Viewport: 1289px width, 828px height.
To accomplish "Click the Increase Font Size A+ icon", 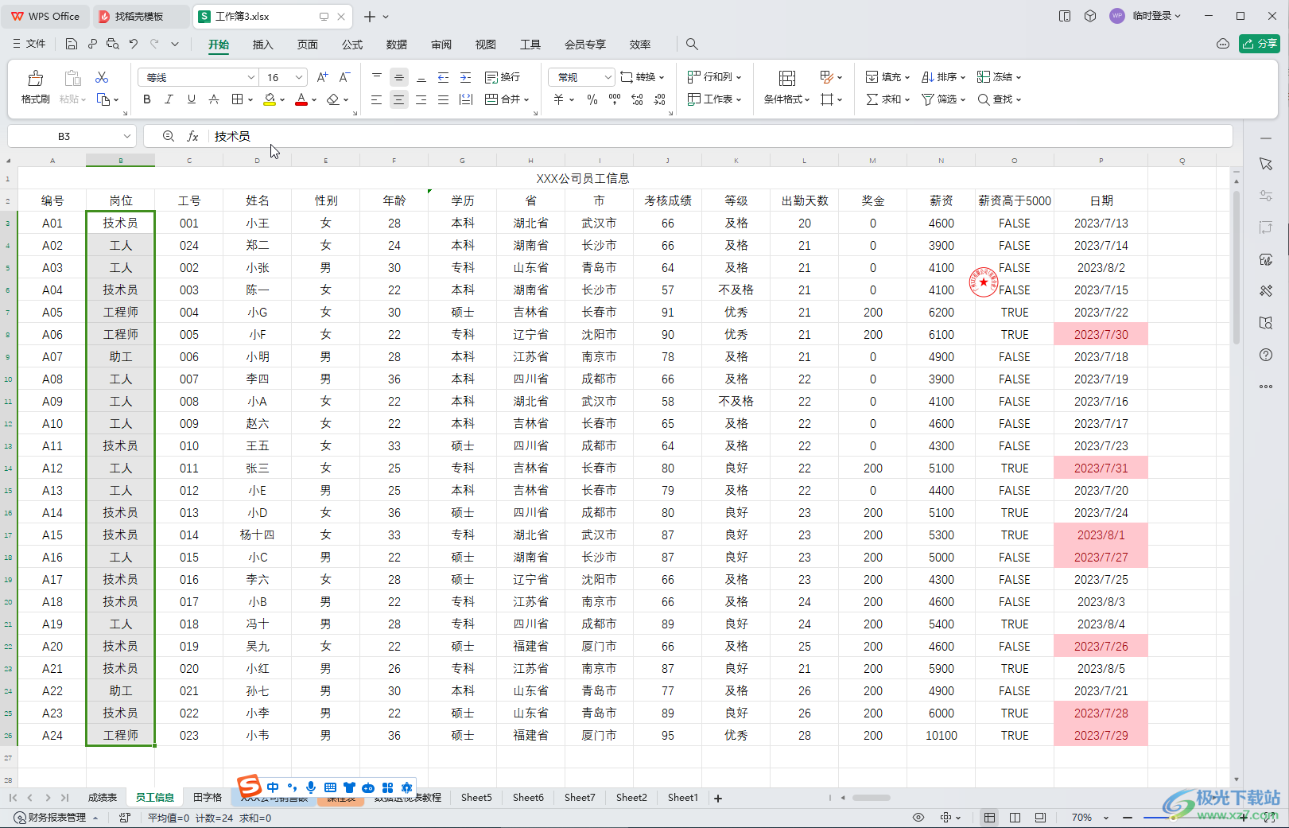I will pos(322,77).
